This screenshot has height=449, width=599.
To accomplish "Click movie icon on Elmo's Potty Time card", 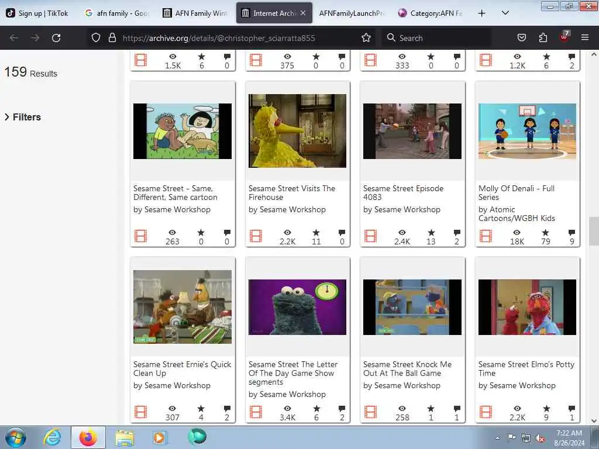I will coord(486,412).
